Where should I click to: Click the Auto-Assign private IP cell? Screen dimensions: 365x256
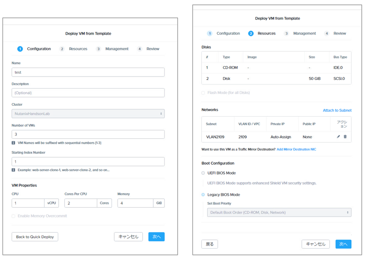click(x=281, y=137)
